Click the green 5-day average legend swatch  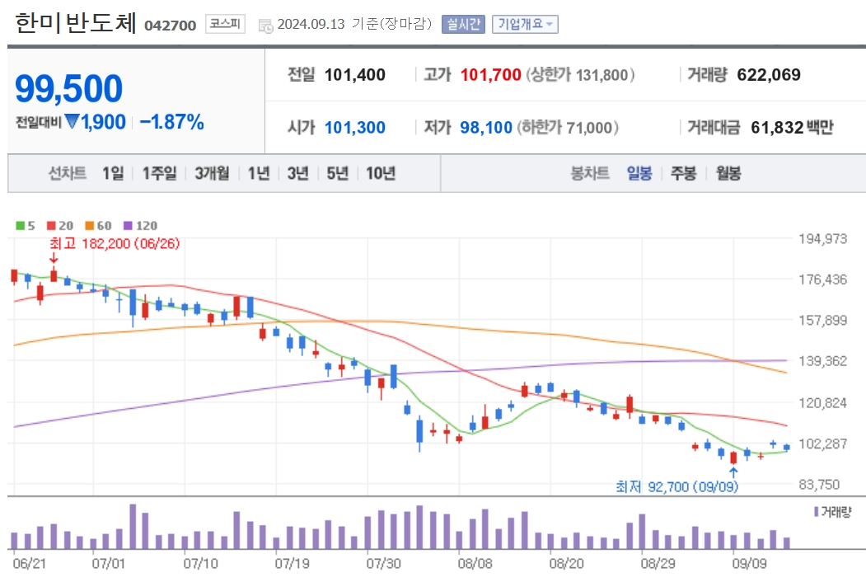coord(20,226)
